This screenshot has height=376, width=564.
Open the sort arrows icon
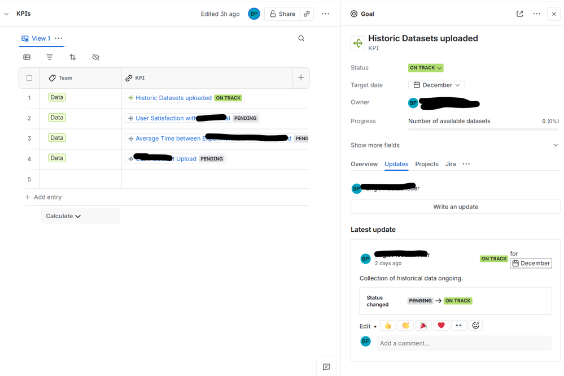coord(73,57)
